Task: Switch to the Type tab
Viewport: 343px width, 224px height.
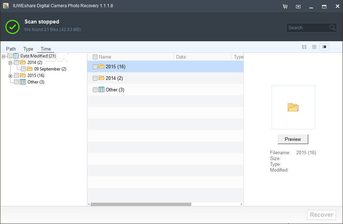Action: pyautogui.click(x=28, y=49)
